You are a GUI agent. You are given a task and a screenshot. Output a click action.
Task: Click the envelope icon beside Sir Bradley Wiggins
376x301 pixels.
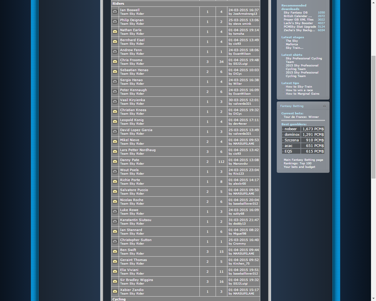coord(115,281)
